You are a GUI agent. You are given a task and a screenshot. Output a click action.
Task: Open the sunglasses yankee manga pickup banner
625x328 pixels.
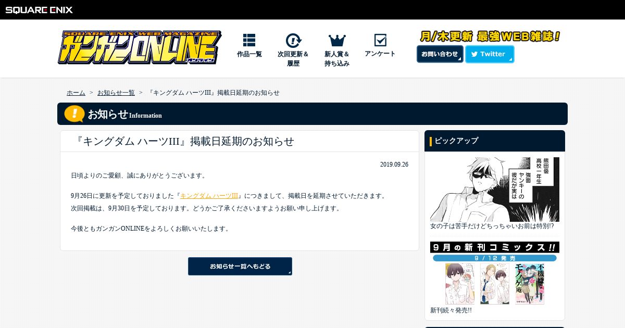pyautogui.click(x=495, y=190)
